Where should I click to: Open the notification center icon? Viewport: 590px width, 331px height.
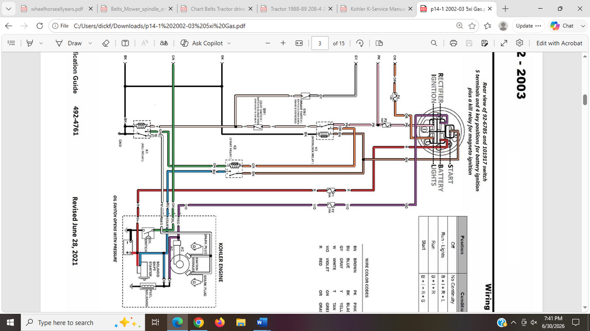576,322
